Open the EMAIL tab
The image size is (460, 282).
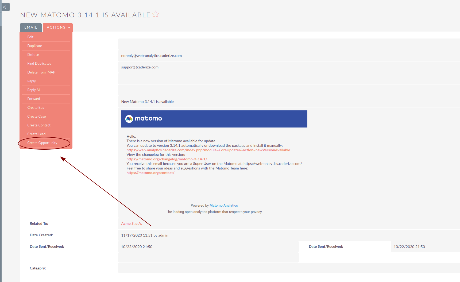click(x=31, y=27)
